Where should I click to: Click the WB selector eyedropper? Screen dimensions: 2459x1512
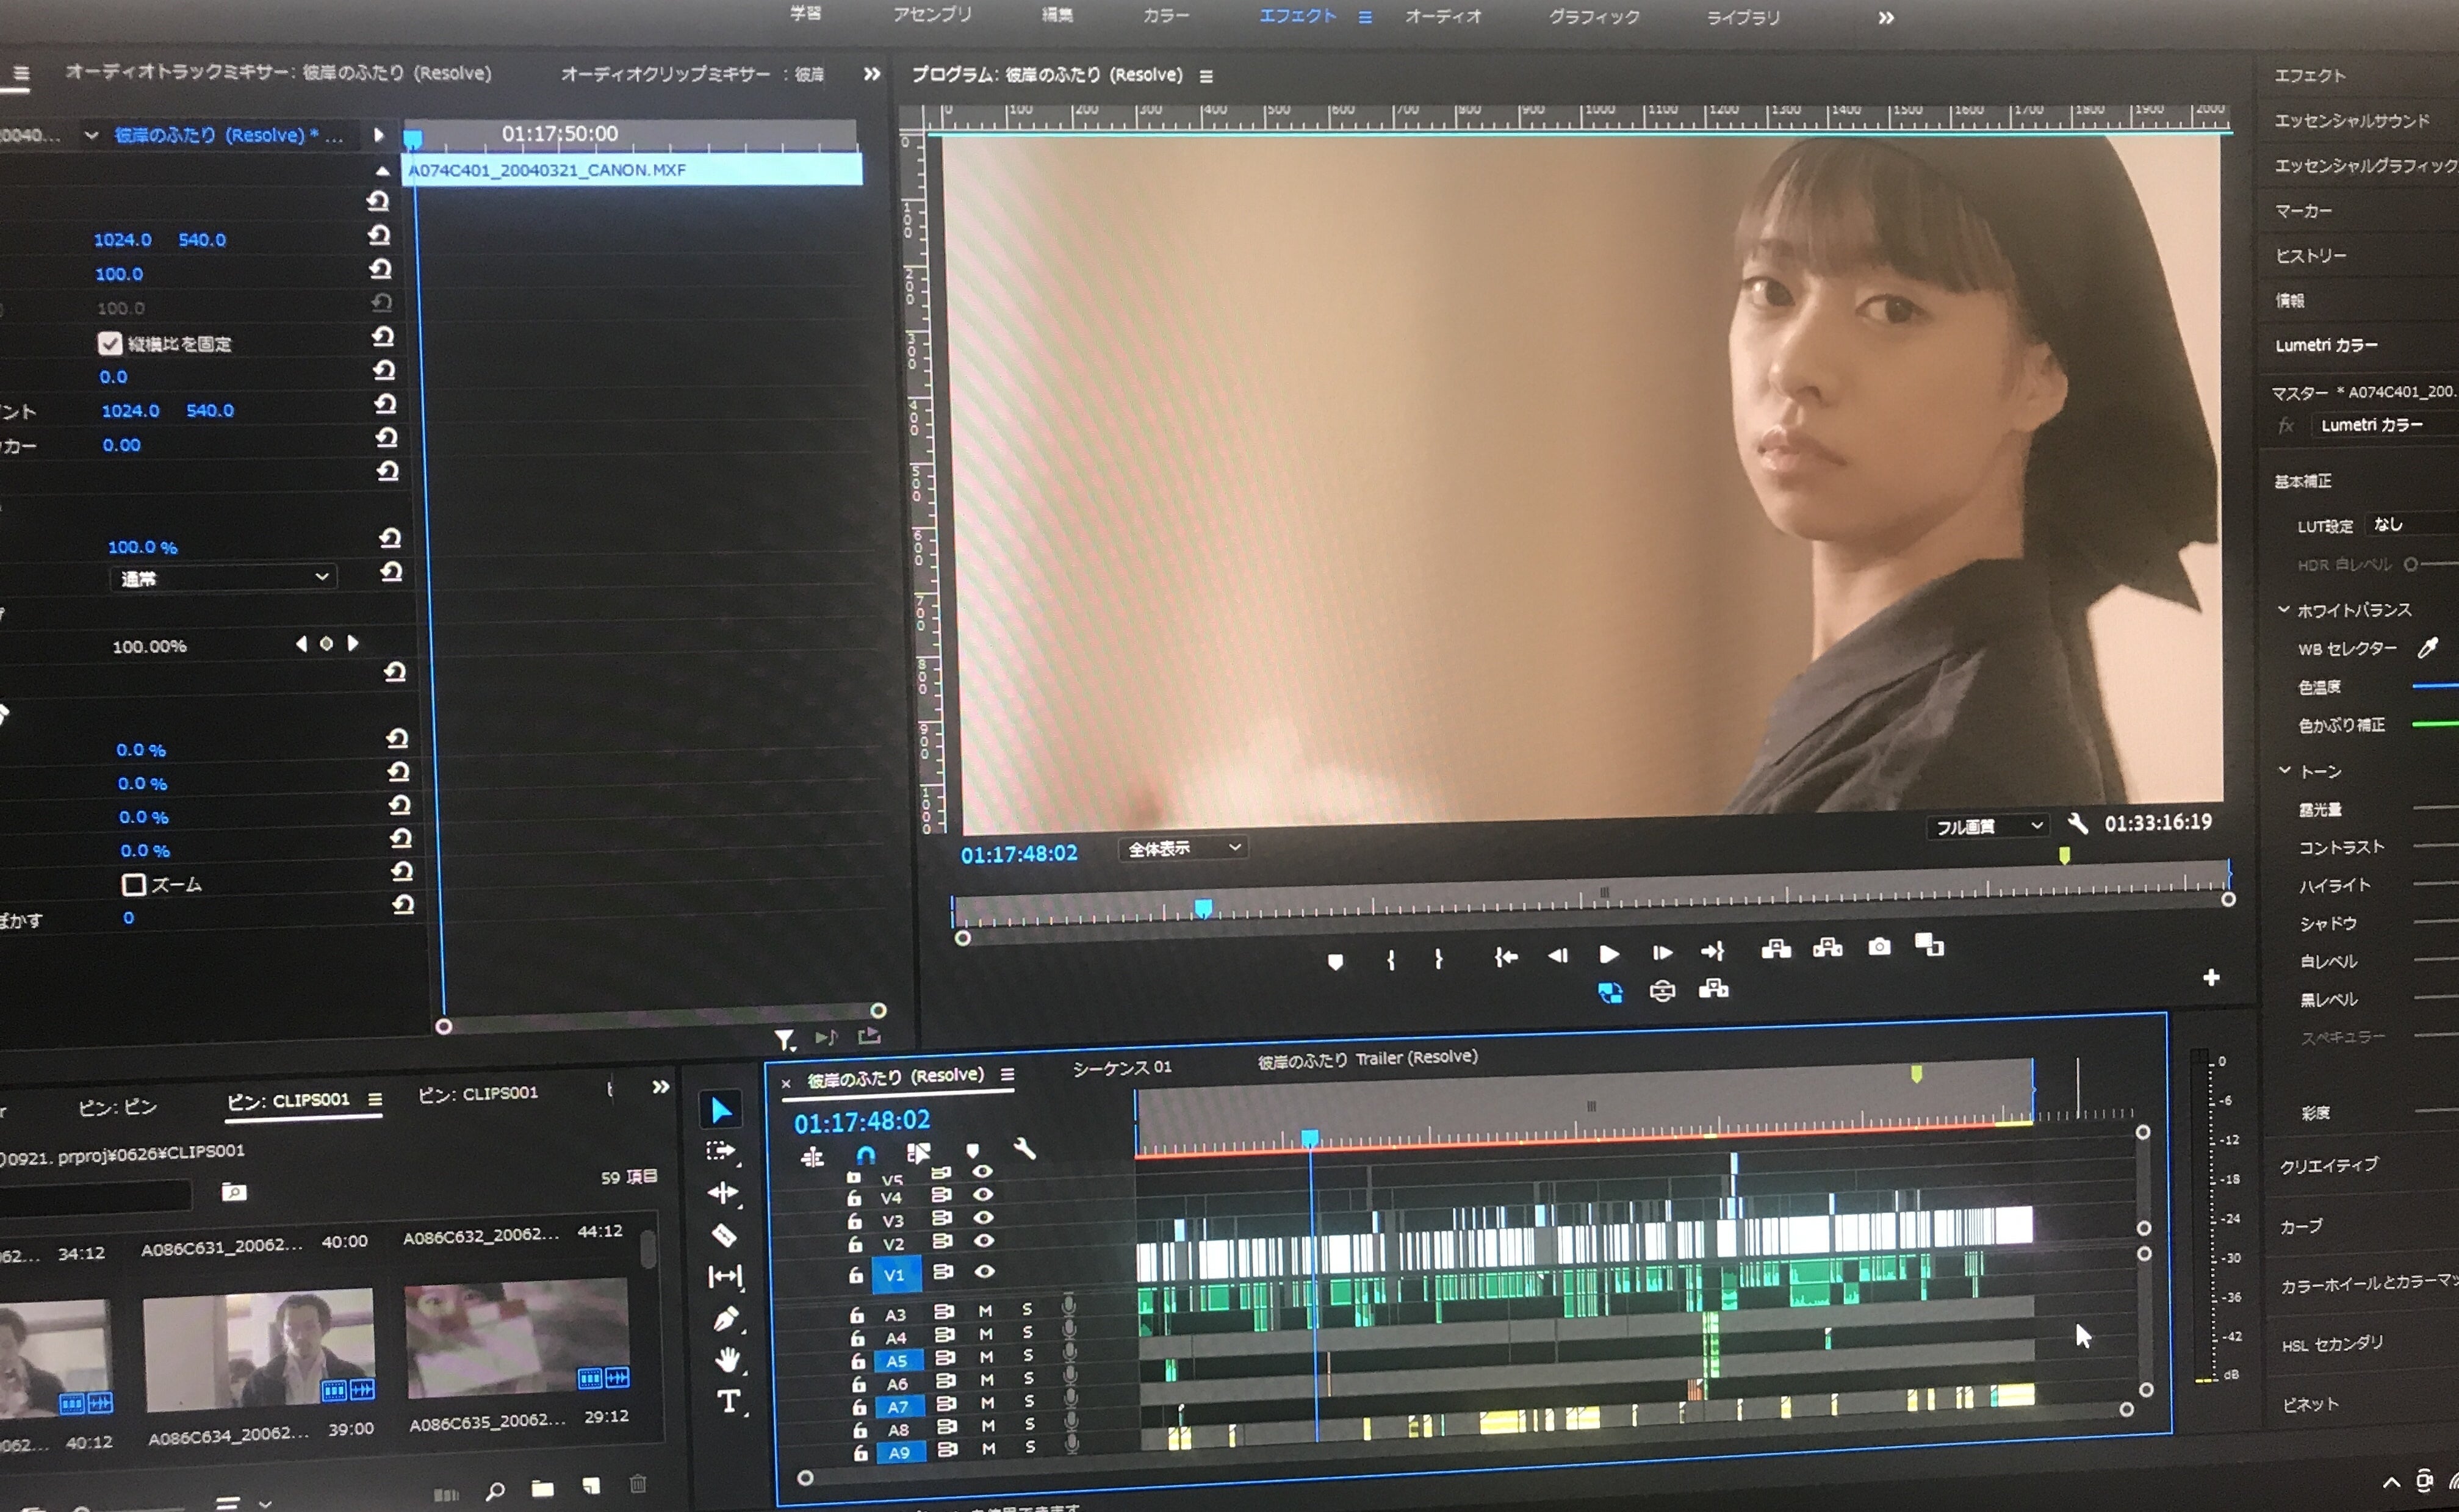click(2427, 648)
